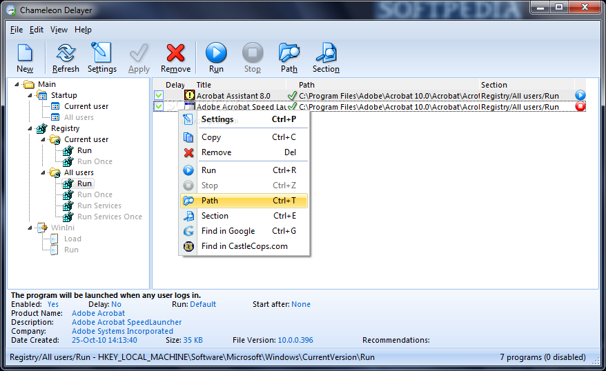Choose Run in the context menu
The width and height of the screenshot is (606, 371).
coord(244,170)
